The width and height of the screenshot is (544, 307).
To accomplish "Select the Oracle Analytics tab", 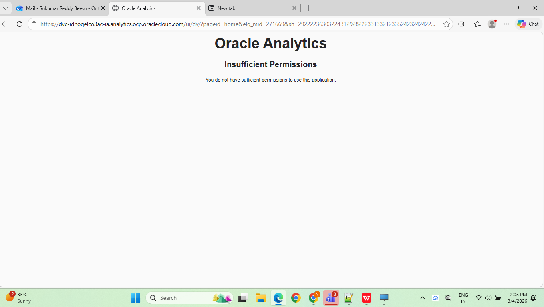I will (x=156, y=8).
